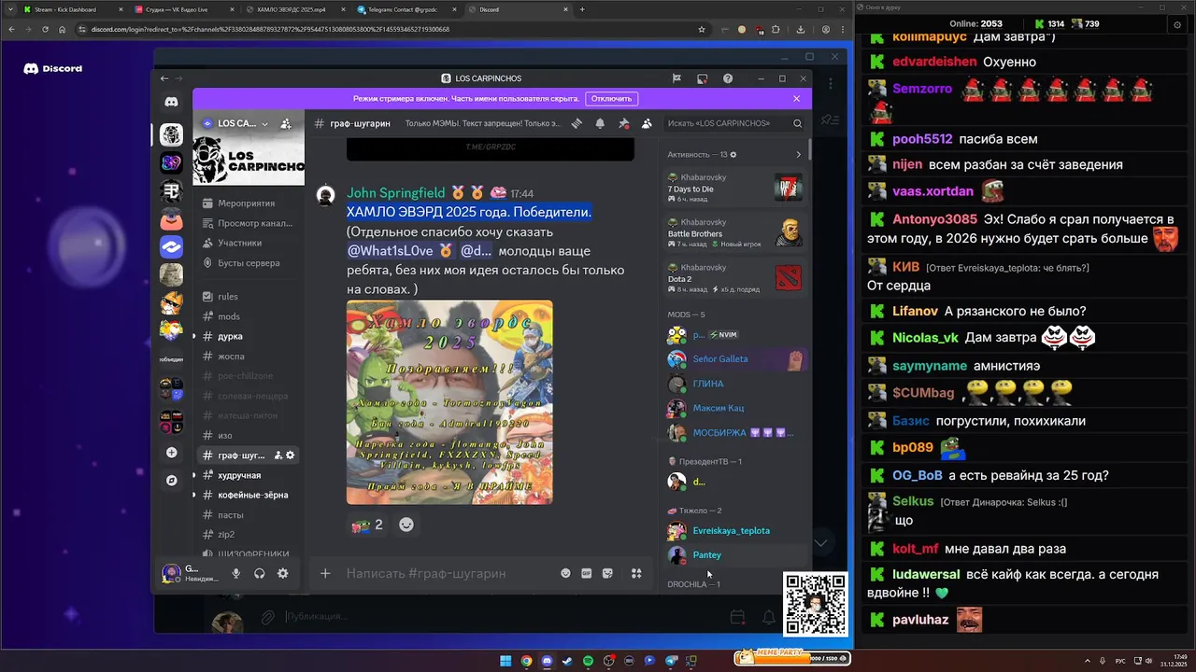Viewport: 1196px width, 672px height.
Task: Select the изо channel
Action: pyautogui.click(x=247, y=436)
